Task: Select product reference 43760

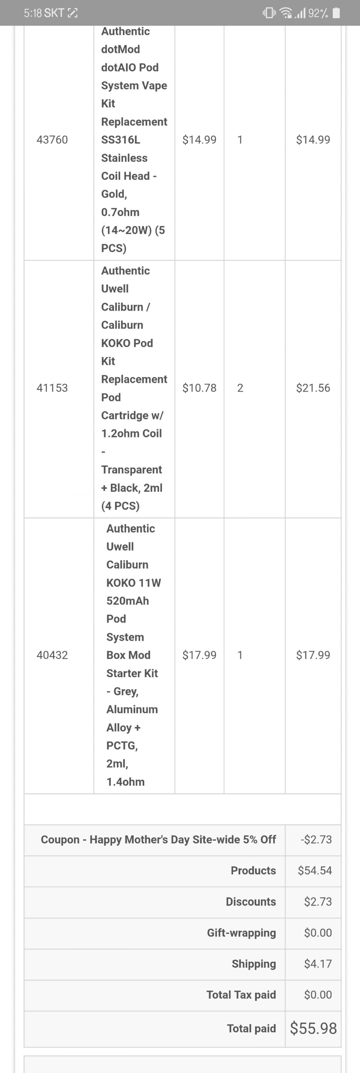Action: tap(52, 139)
